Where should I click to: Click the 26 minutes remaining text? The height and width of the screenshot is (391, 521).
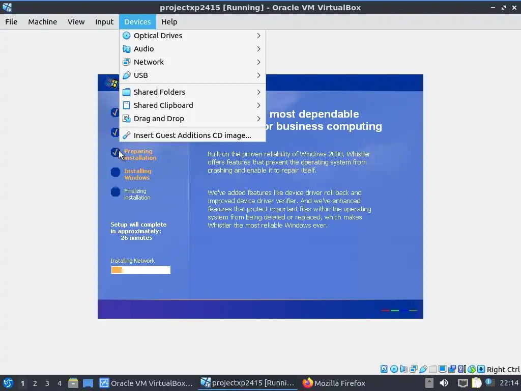[x=136, y=238]
